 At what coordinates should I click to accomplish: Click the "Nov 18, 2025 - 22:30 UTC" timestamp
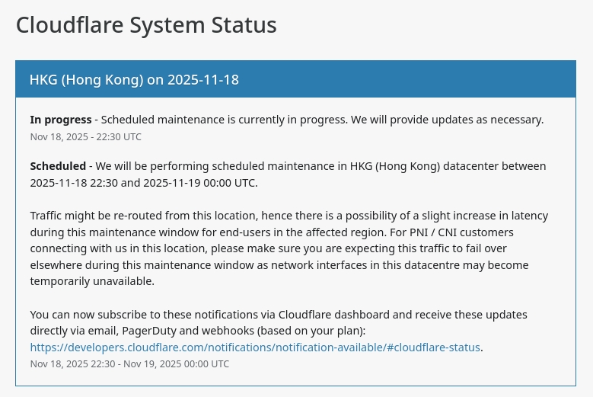(x=85, y=137)
